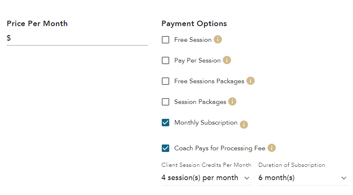View Session Packages info icon

[x=232, y=102]
